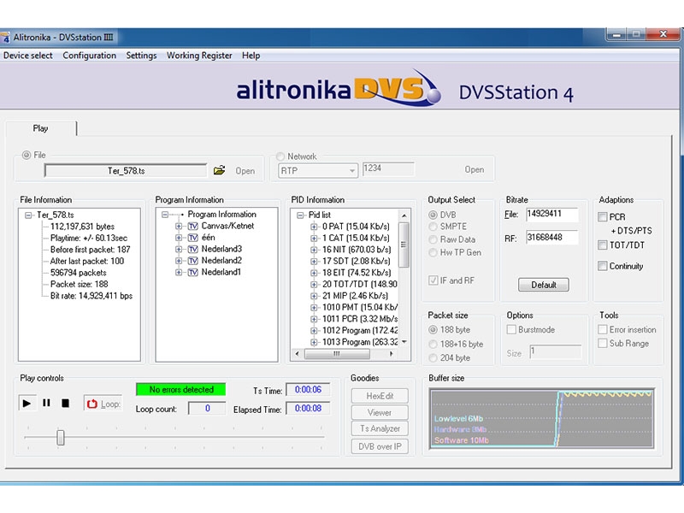This screenshot has width=684, height=513.
Task: Switch to the Play tab
Action: coord(41,128)
